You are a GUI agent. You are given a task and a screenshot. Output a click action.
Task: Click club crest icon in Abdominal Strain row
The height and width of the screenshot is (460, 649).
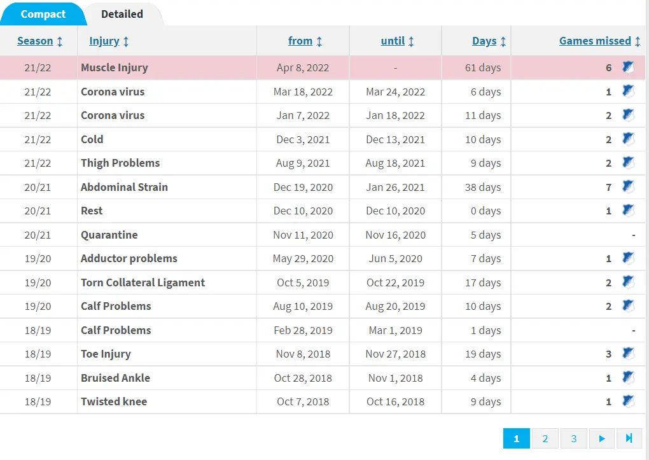628,187
